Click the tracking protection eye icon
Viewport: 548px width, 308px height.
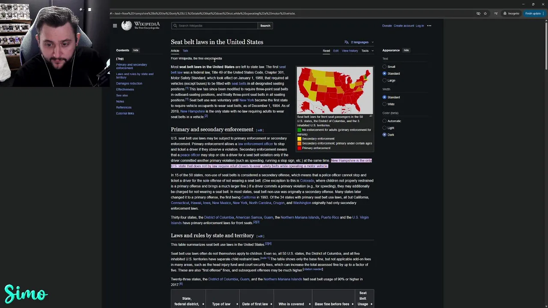pyautogui.click(x=478, y=13)
